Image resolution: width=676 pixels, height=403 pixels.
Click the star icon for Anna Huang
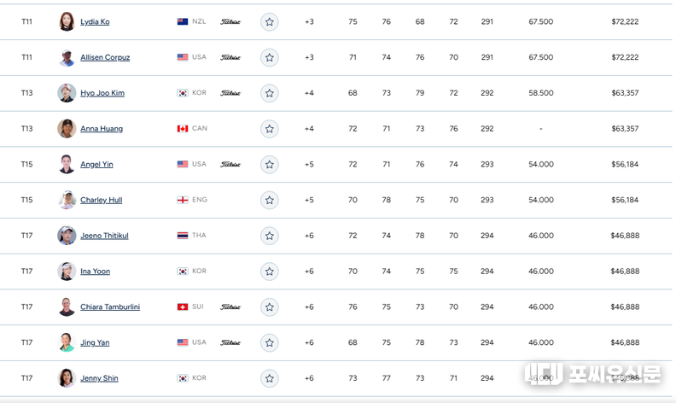click(270, 129)
